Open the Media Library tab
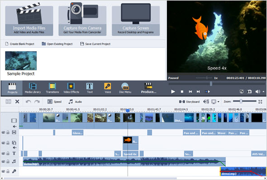Image resolution: width=267 pixels, height=180 pixels. 33,88
